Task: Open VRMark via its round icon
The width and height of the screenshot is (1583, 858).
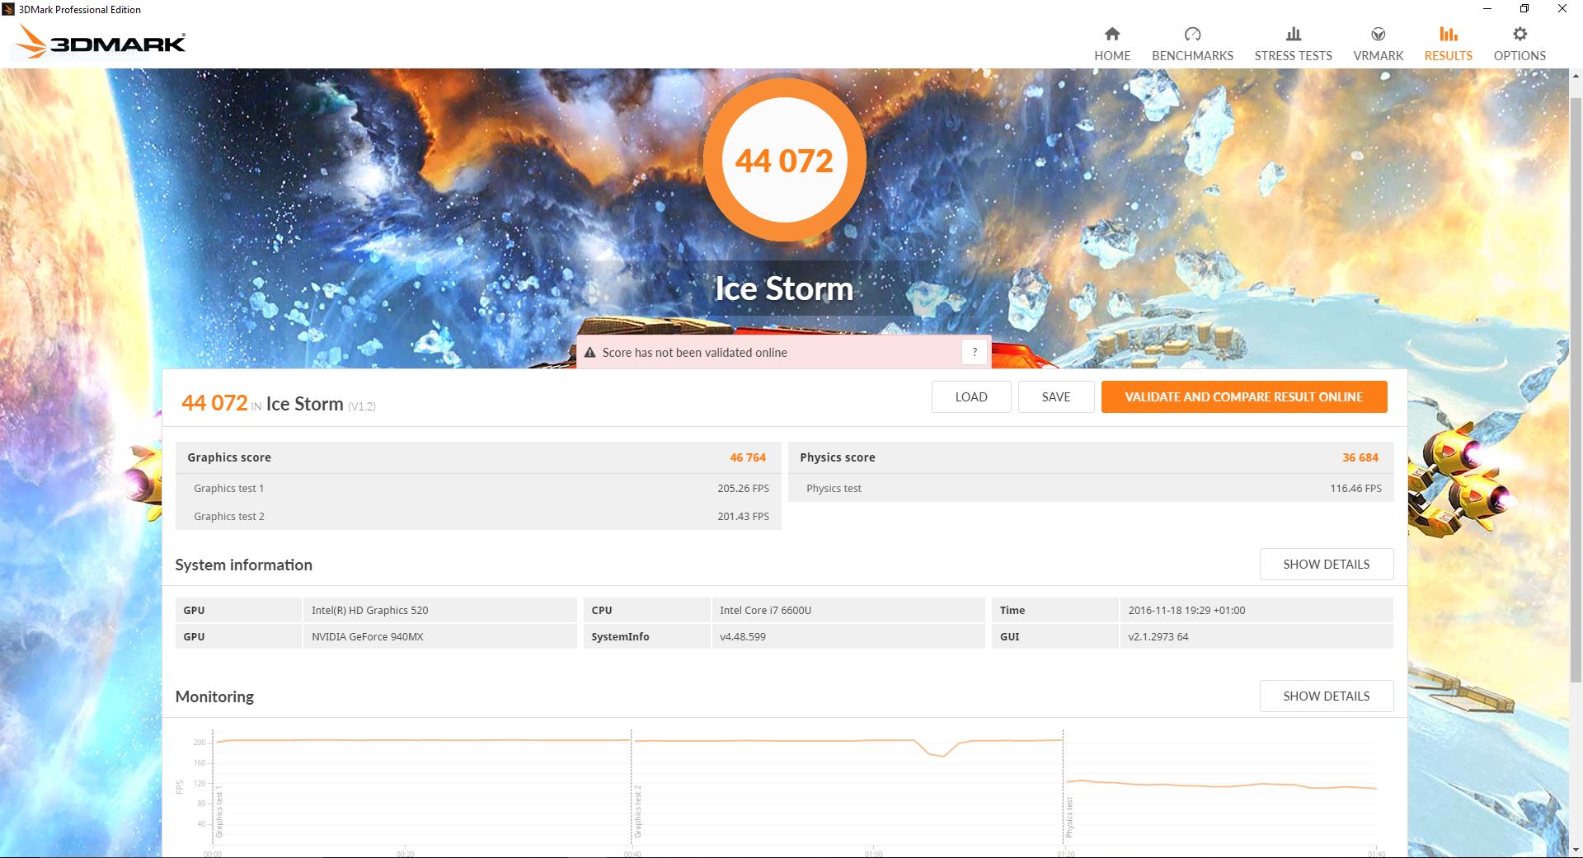Action: click(1378, 34)
